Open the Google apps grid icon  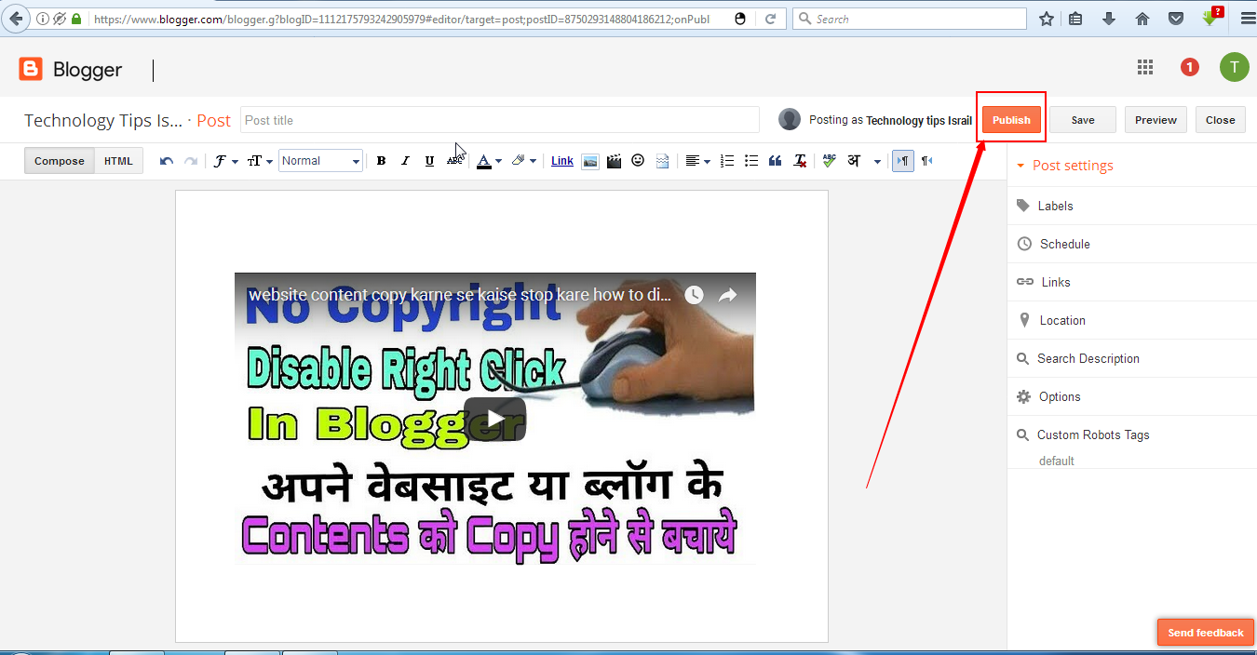(x=1145, y=67)
